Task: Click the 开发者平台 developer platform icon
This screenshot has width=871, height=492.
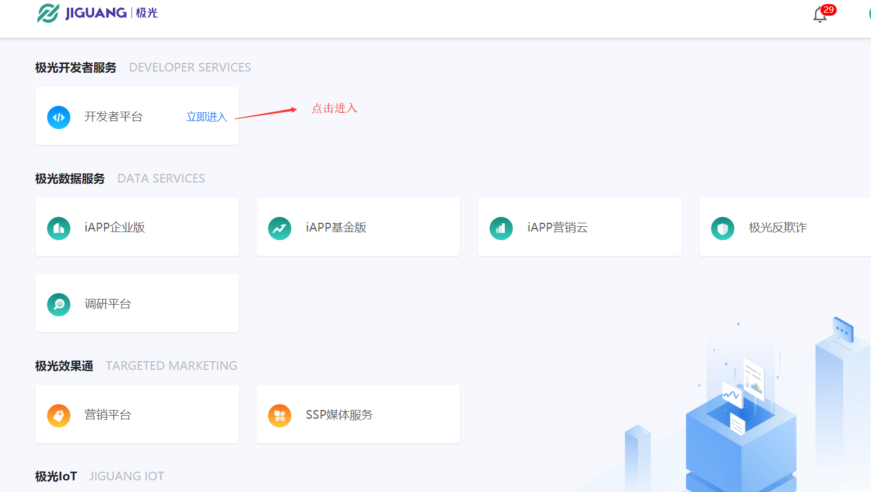Action: pos(58,116)
